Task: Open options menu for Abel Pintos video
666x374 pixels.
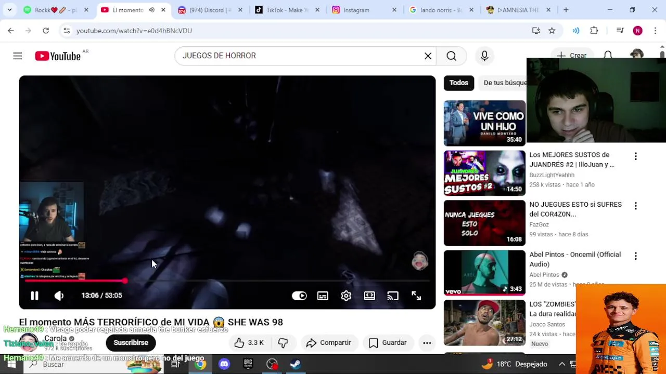Action: pyautogui.click(x=635, y=256)
